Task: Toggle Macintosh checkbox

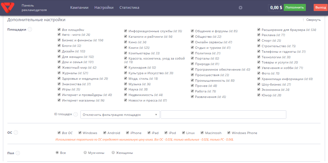Action: click(x=202, y=133)
